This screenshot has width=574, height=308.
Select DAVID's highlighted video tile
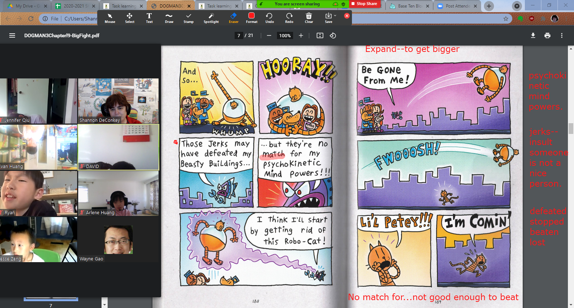pyautogui.click(x=118, y=147)
